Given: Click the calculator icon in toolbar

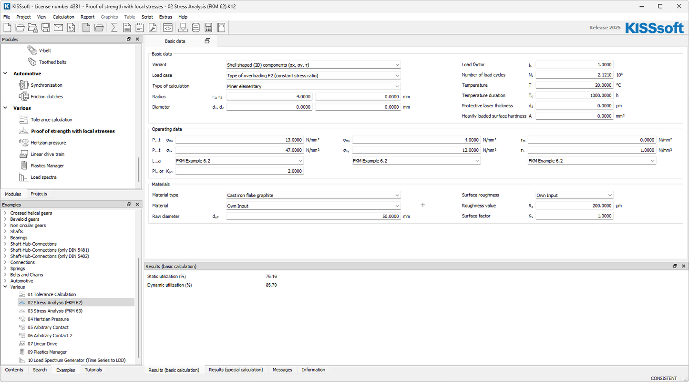Looking at the screenshot, I should (208, 28).
